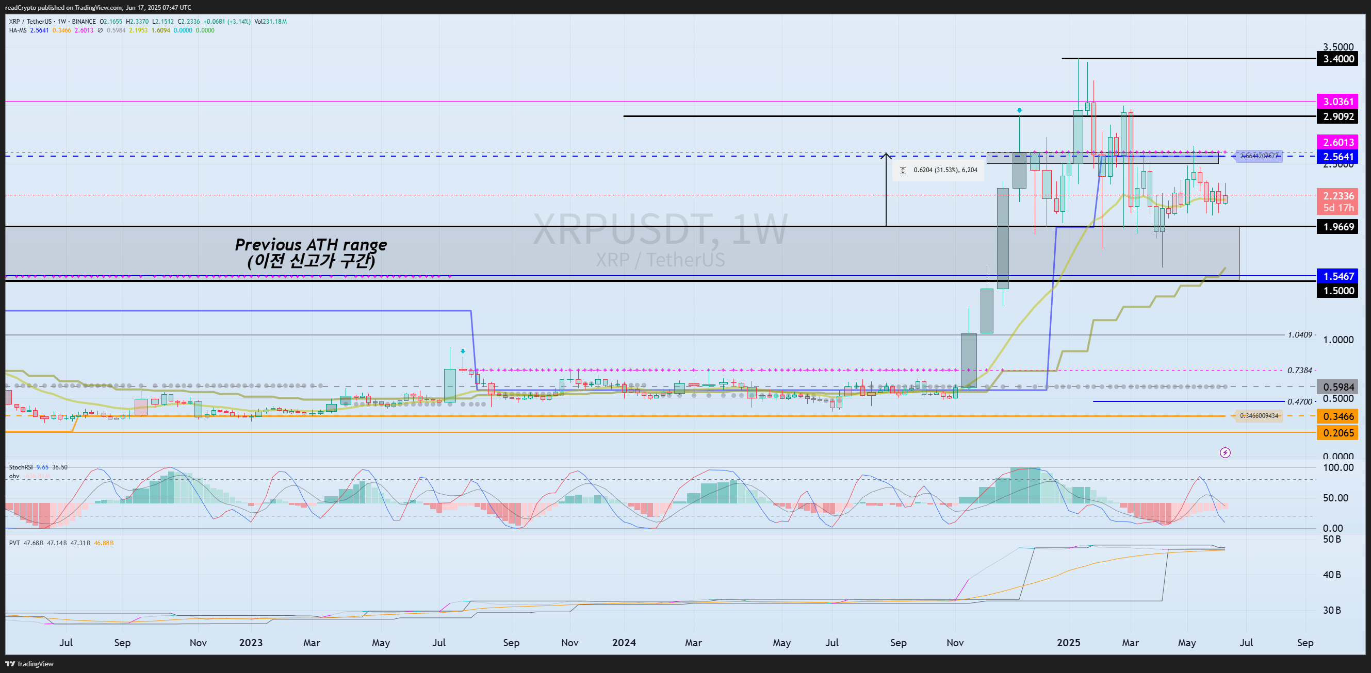This screenshot has height=673, width=1371.
Task: Click the PVT value 47.68B
Action: (33, 543)
